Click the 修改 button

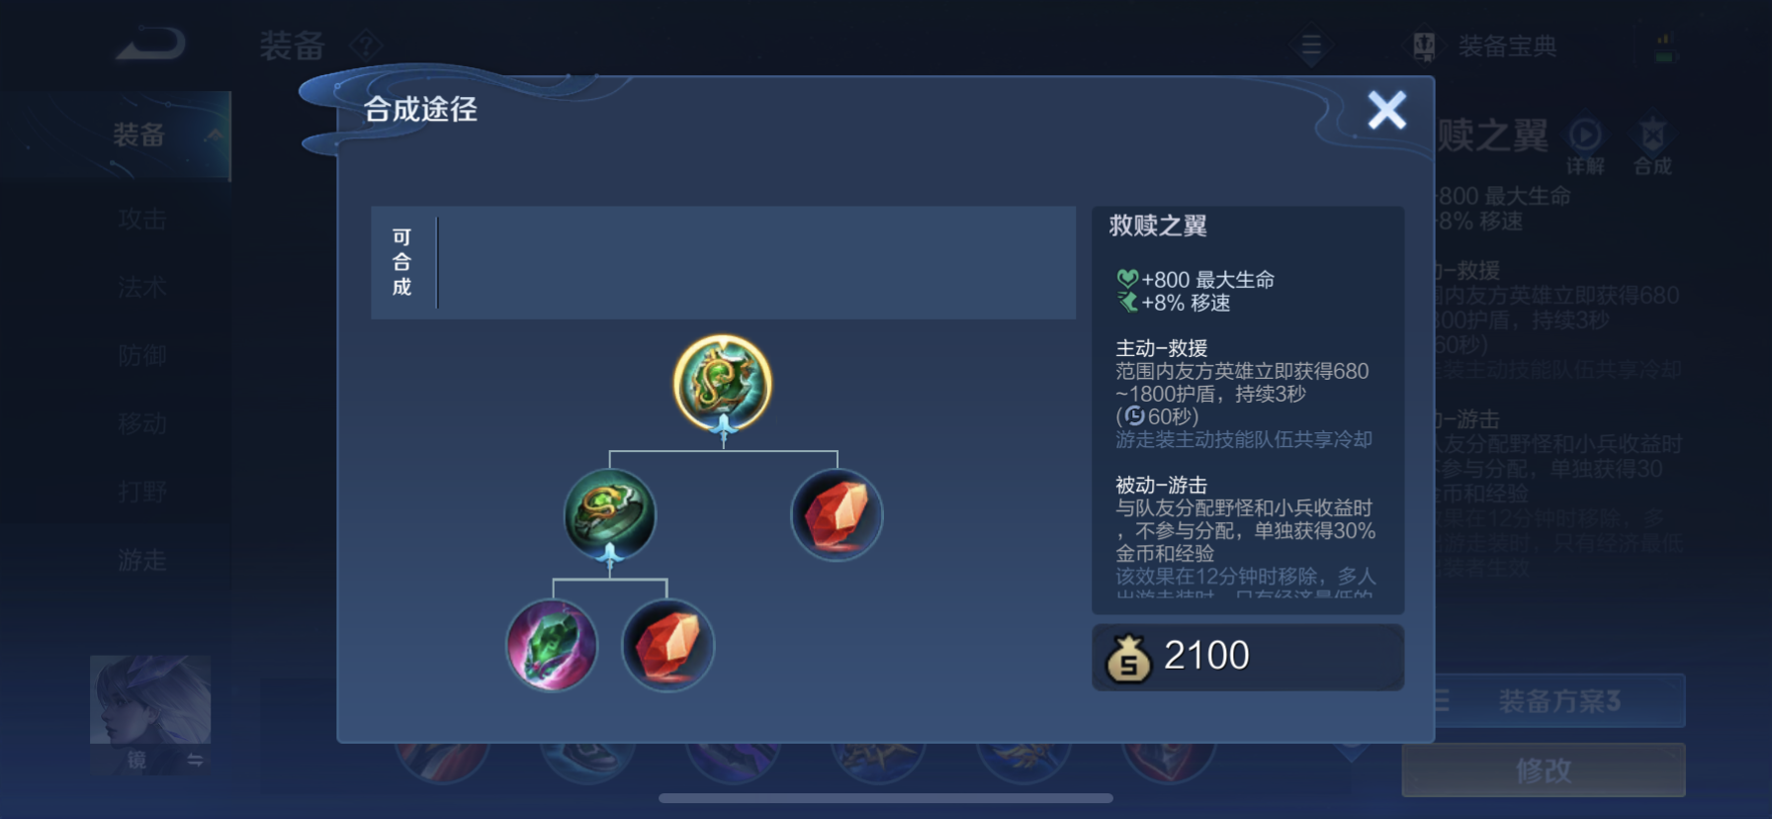pyautogui.click(x=1544, y=770)
